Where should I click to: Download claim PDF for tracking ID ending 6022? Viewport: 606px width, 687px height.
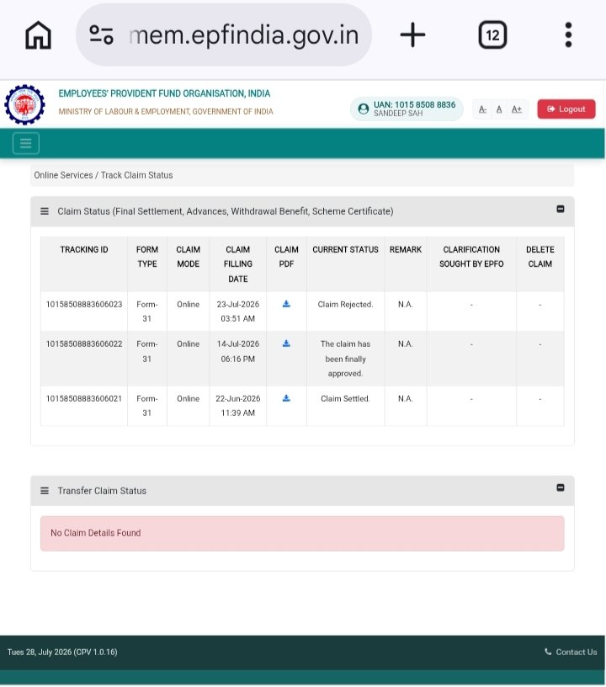[286, 343]
